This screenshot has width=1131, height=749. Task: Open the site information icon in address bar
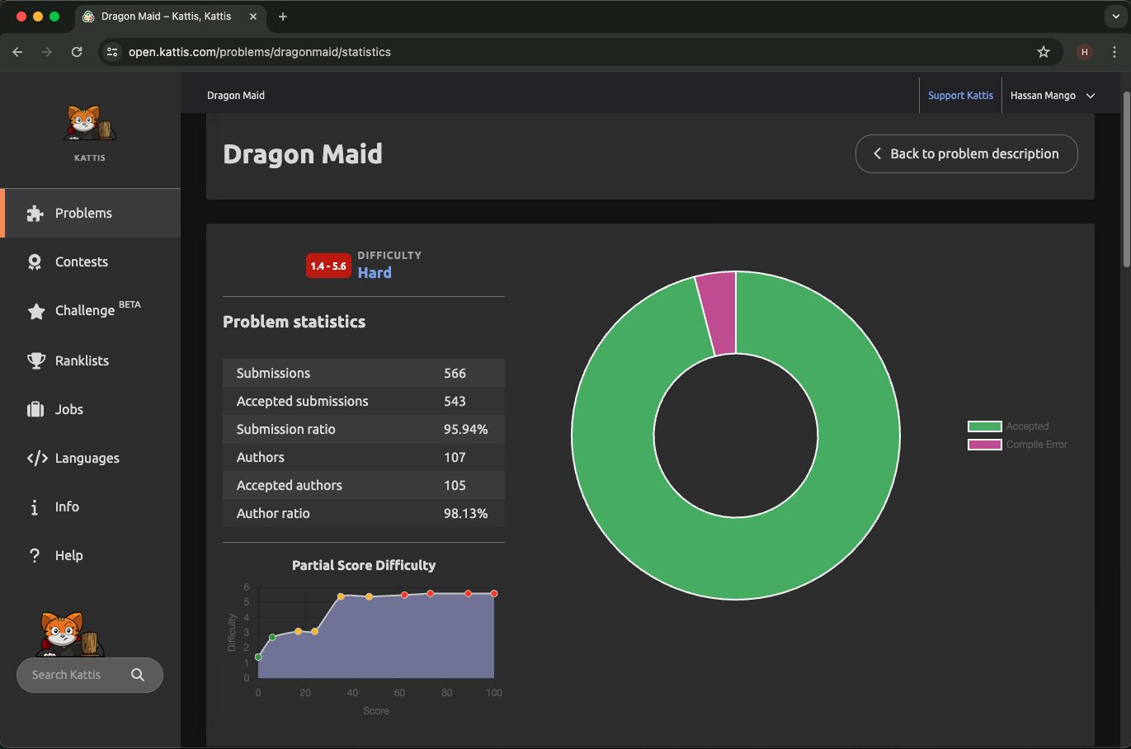(113, 52)
